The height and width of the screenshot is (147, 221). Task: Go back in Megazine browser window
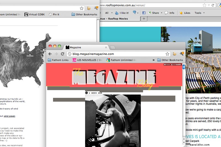tap(50, 54)
